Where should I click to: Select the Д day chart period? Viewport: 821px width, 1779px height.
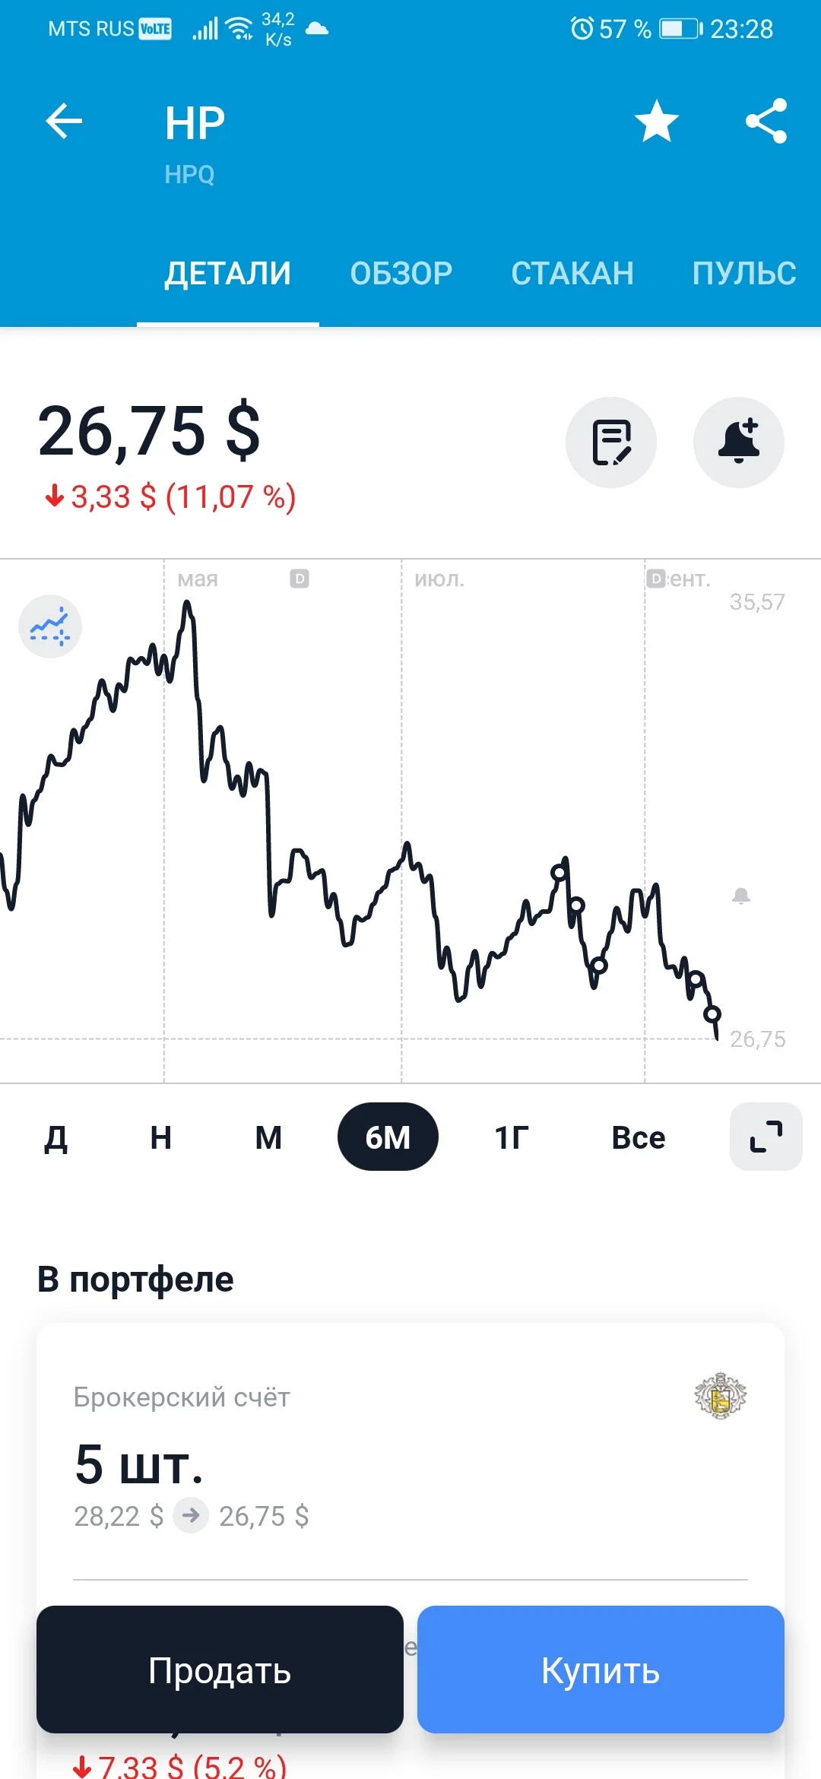[x=55, y=1137]
